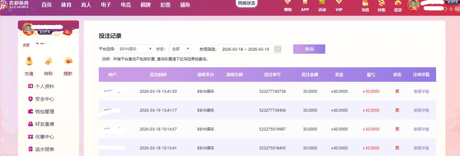
Task: Click the date range input field
Action: coord(245,49)
